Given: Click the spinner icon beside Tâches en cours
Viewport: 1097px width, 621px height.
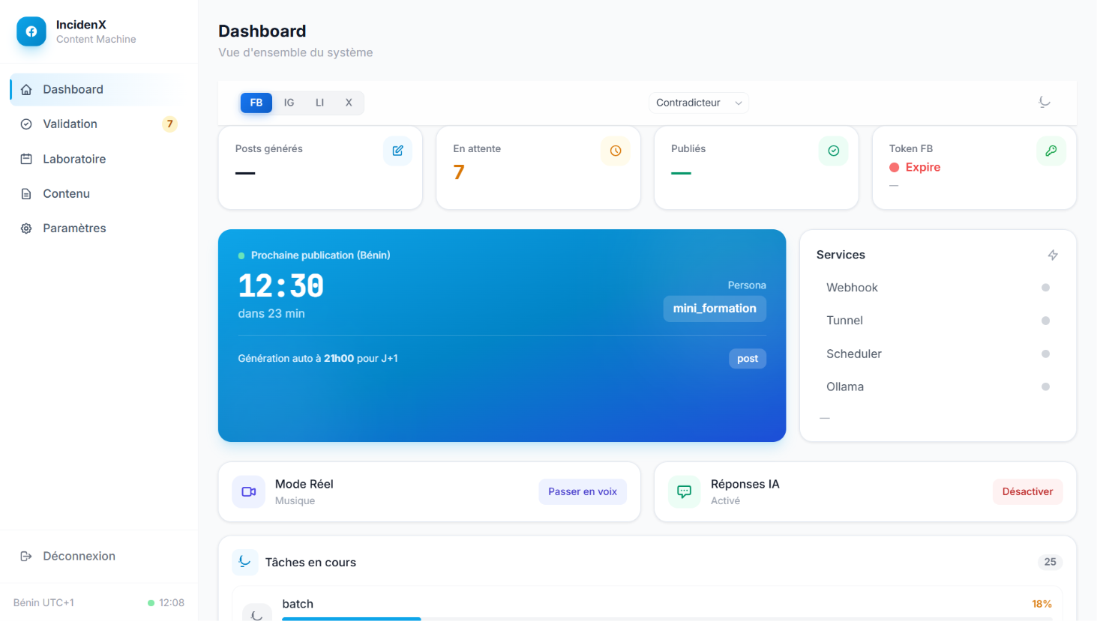Looking at the screenshot, I should pos(244,561).
